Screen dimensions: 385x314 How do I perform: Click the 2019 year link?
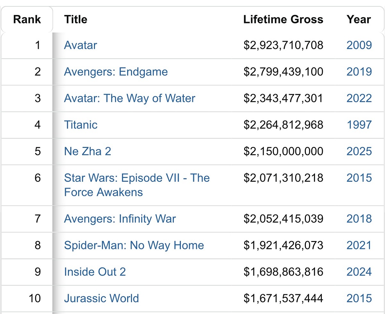[x=359, y=72]
